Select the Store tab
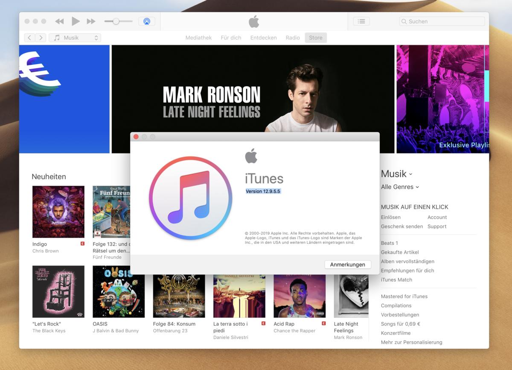The image size is (512, 370). click(316, 38)
